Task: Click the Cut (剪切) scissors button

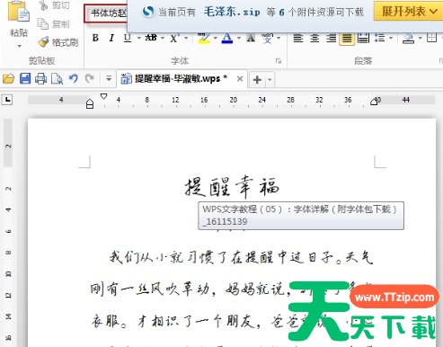Action: click(x=55, y=5)
